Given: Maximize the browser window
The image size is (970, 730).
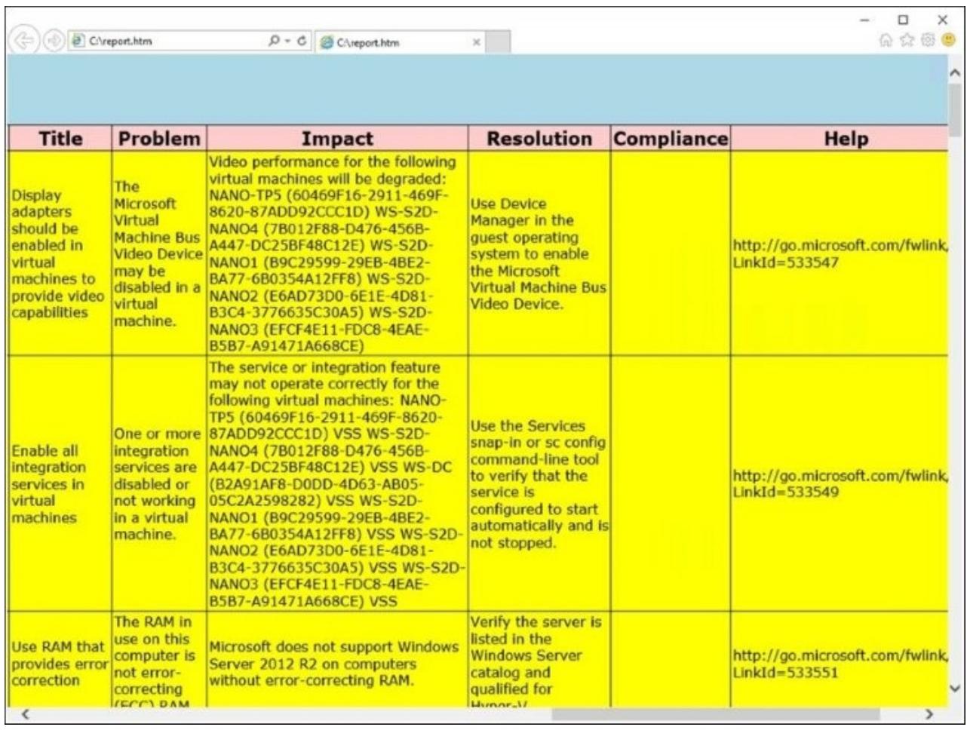Looking at the screenshot, I should tap(903, 20).
